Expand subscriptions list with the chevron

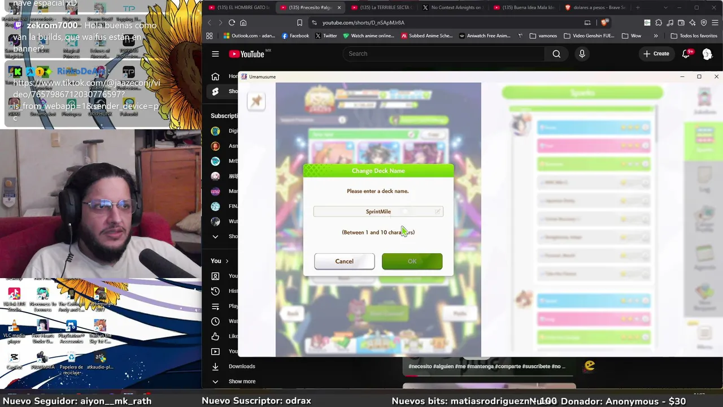click(x=215, y=236)
